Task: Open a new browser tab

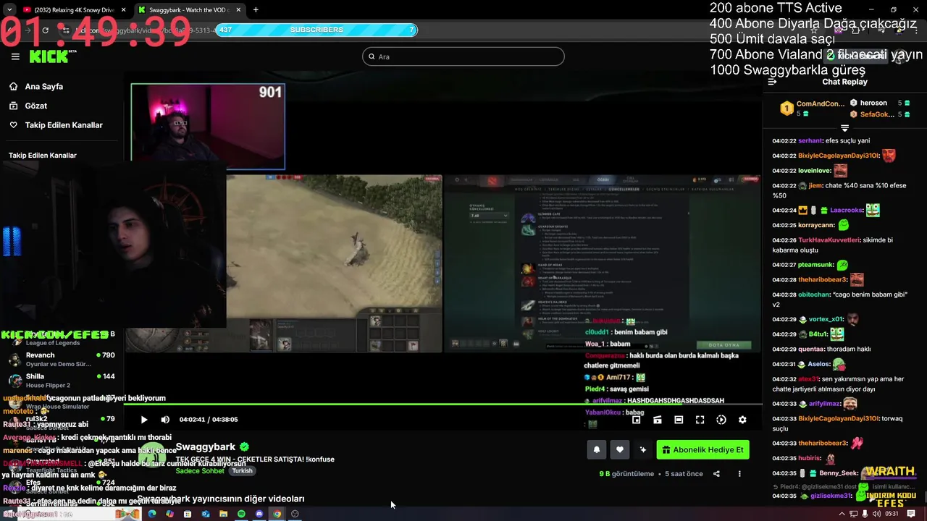Action: click(x=256, y=9)
